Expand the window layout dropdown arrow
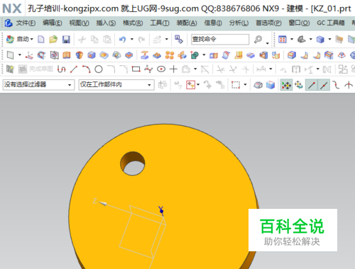Viewport: 355px width, 269px height. point(292,39)
